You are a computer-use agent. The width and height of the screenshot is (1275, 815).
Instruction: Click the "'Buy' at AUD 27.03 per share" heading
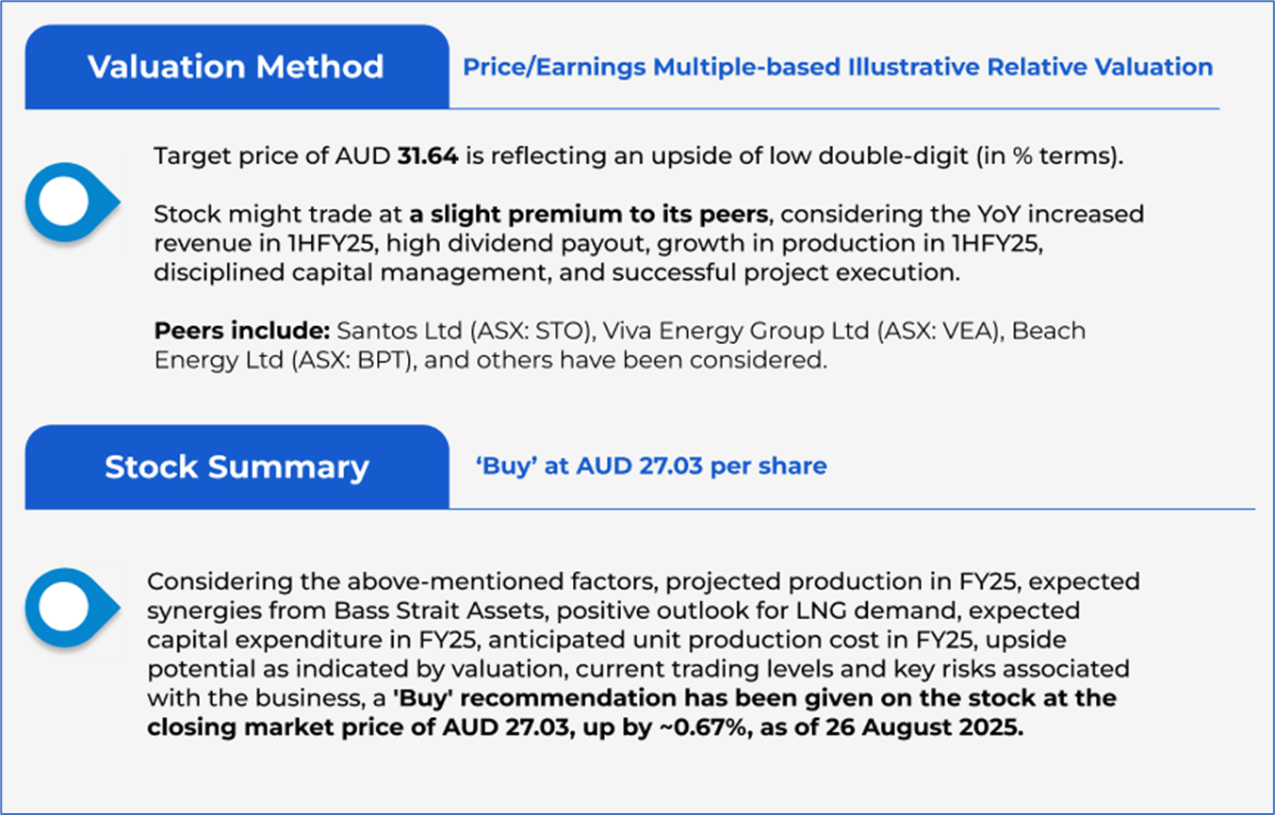tap(653, 465)
